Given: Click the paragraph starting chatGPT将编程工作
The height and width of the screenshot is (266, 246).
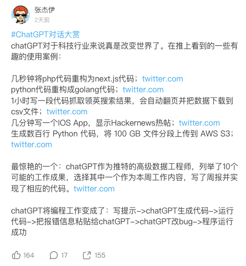Looking at the screenshot, I should [122, 221].
